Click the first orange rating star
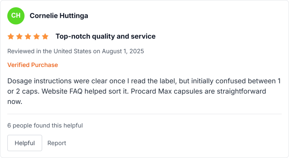This screenshot has width=289, height=158. (11, 36)
